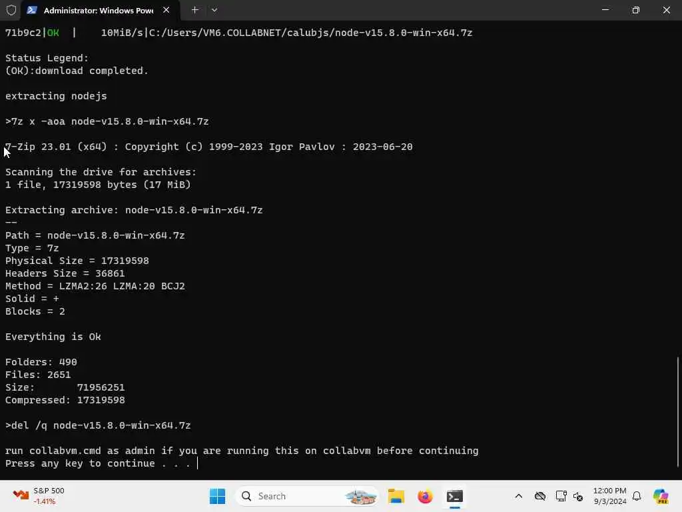Click the 'Headers Size = 36861' line
682x512 pixels.
pyautogui.click(x=65, y=273)
